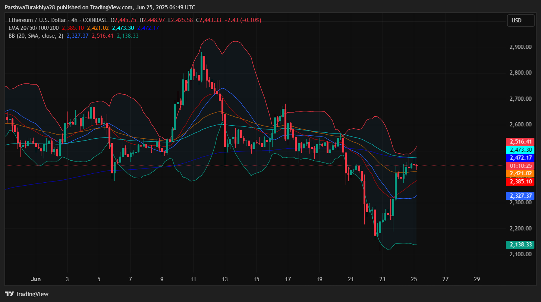Image resolution: width=541 pixels, height=302 pixels.
Task: Click the 2,900.00 price axis tick
Action: coord(520,47)
